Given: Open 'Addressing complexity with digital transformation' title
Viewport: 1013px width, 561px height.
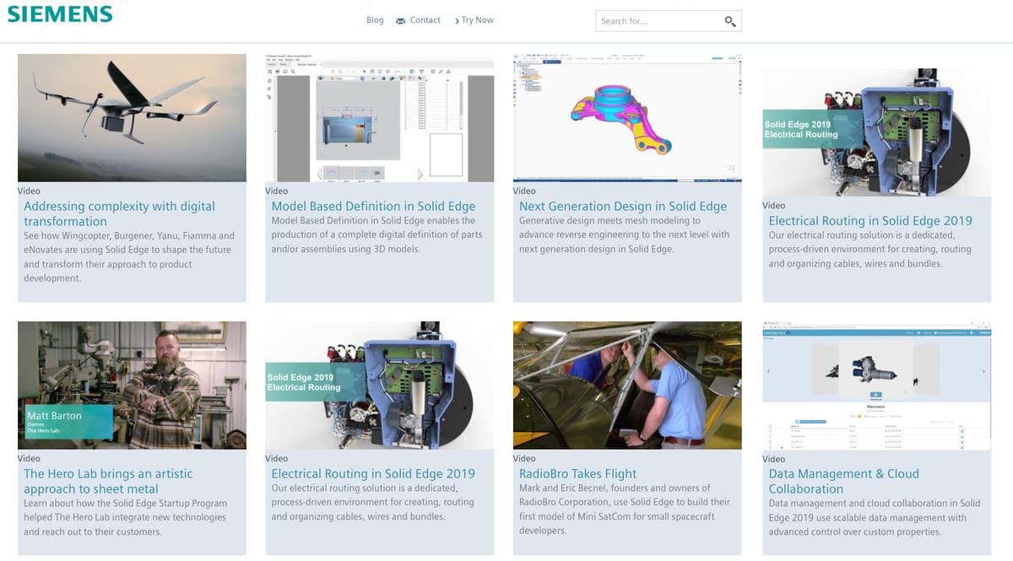Looking at the screenshot, I should coord(119,213).
